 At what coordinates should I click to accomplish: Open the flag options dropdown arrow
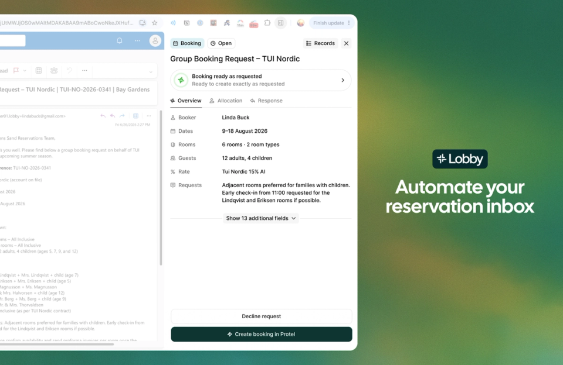(x=25, y=71)
